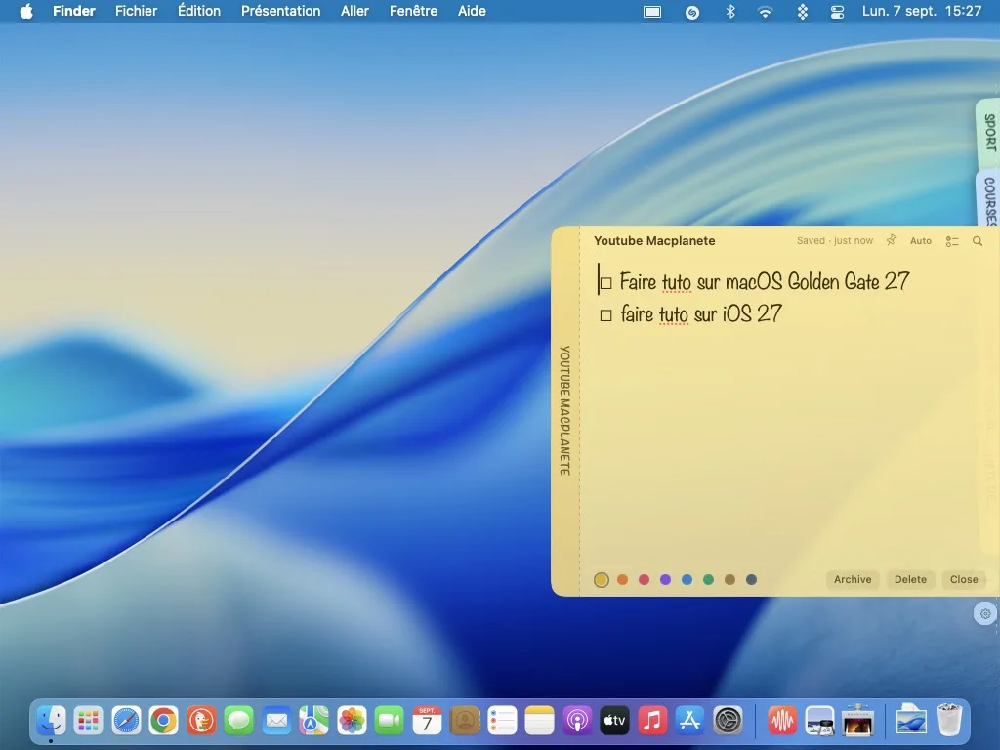Open System Settings from the Dock
Image resolution: width=1000 pixels, height=750 pixels.
tap(728, 722)
